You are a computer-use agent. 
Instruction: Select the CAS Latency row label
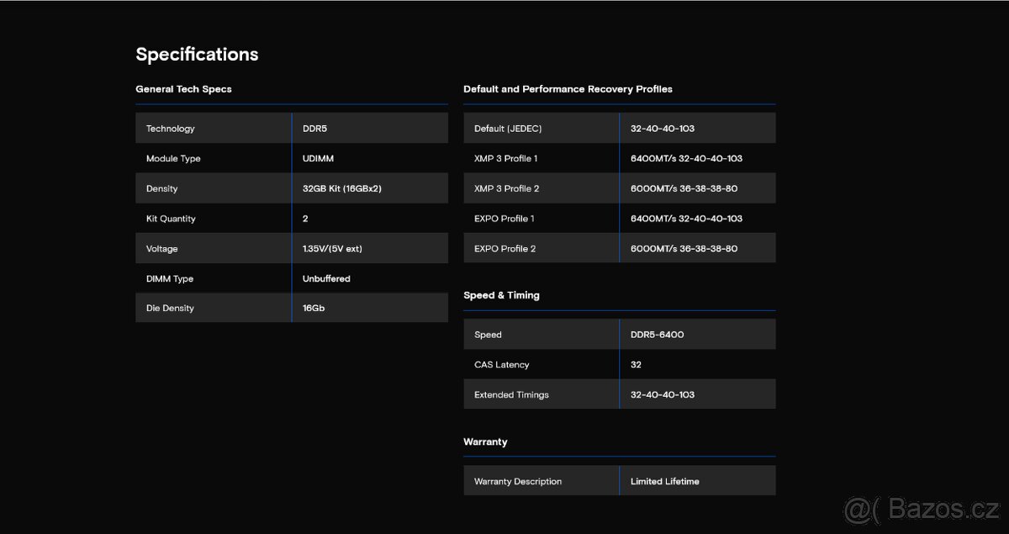502,365
